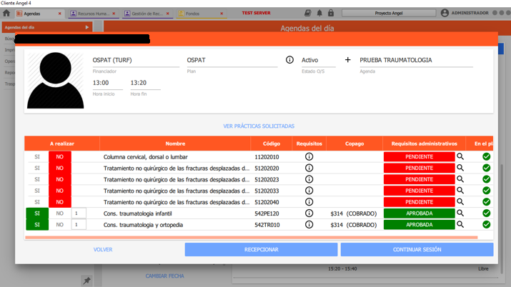This screenshot has height=287, width=511.
Task: Toggle NO for Cons. traumatologia infantil
Action: point(60,213)
